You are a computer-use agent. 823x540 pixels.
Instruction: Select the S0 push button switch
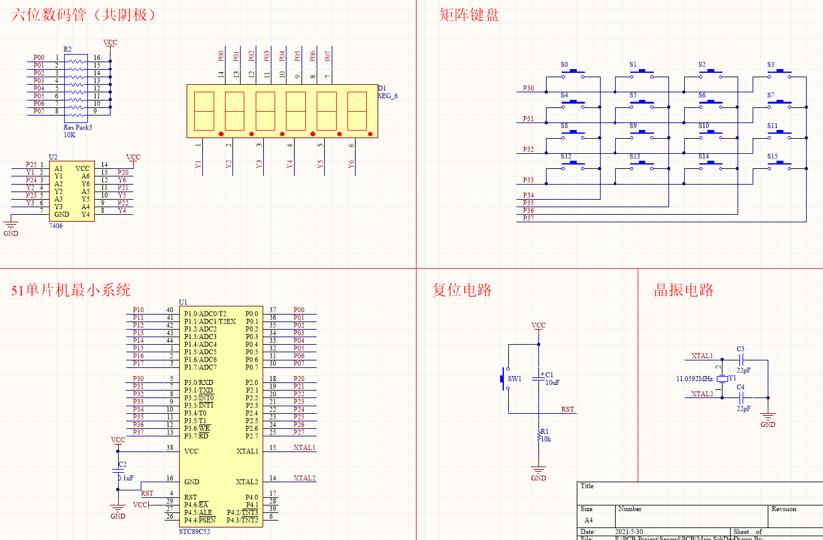[x=573, y=75]
